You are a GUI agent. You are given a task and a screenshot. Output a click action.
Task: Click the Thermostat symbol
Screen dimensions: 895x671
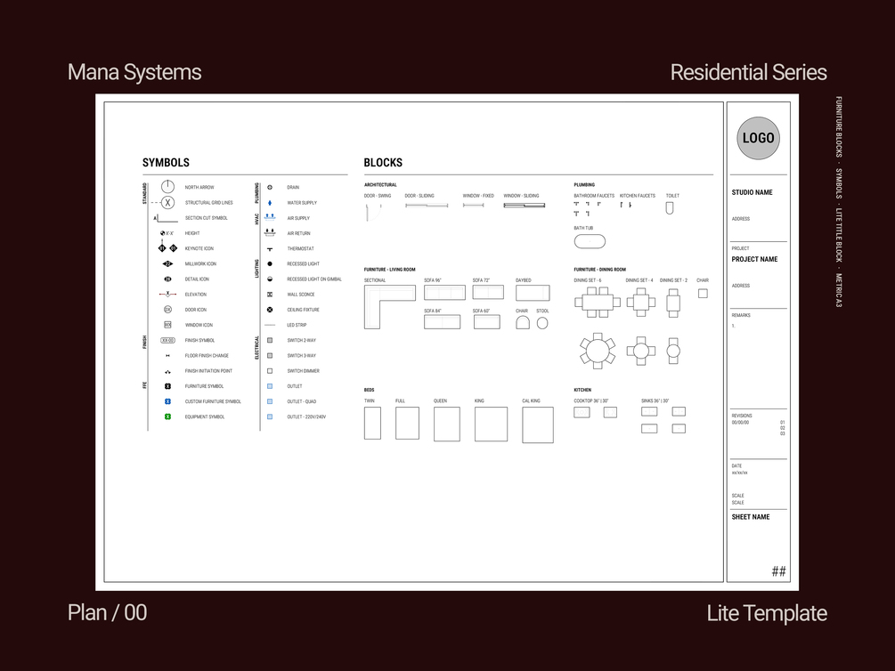pyautogui.click(x=270, y=249)
